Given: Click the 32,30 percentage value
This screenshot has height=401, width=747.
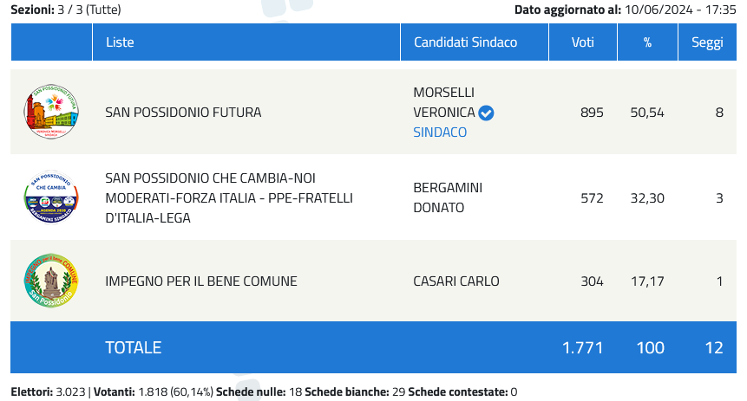Looking at the screenshot, I should pyautogui.click(x=646, y=197).
